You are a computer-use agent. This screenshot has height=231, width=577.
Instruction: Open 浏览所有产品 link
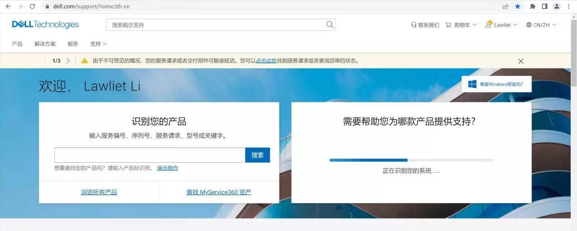(x=99, y=192)
